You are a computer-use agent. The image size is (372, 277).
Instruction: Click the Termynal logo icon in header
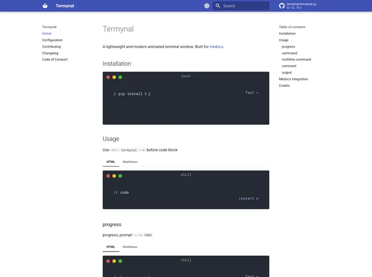(45, 6)
